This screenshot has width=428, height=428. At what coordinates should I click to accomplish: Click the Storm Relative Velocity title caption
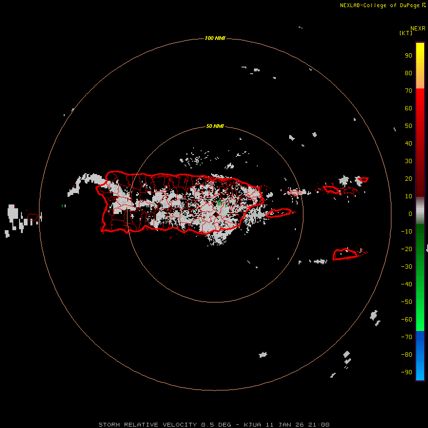(x=214, y=425)
